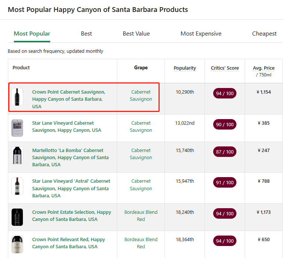Open Star Lane Vineyard 'Astral' link
Image resolution: width=284 pixels, height=258 pixels.
(x=71, y=188)
